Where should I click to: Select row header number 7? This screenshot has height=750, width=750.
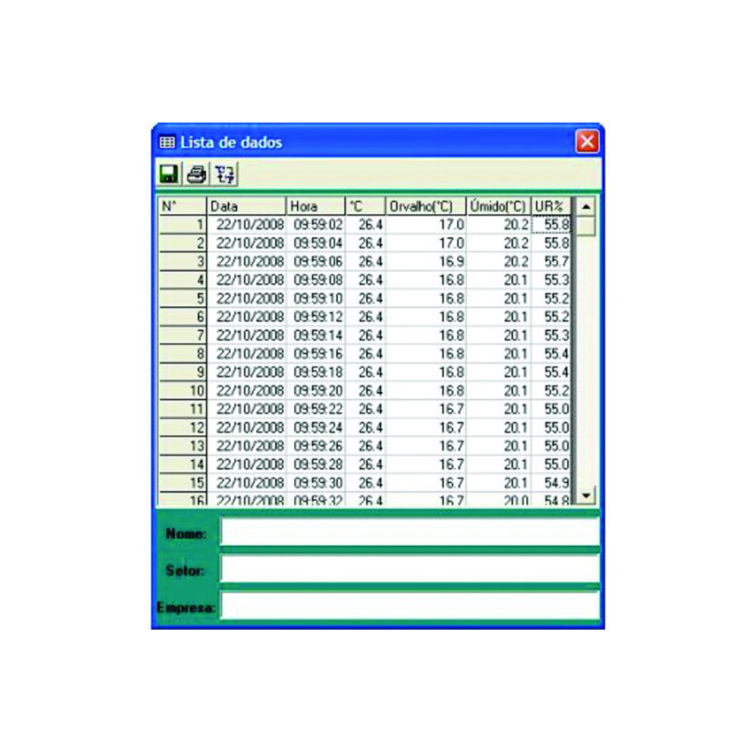click(x=182, y=335)
